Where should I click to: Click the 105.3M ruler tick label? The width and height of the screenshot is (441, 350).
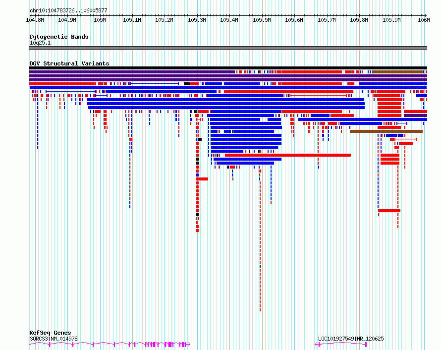[197, 20]
